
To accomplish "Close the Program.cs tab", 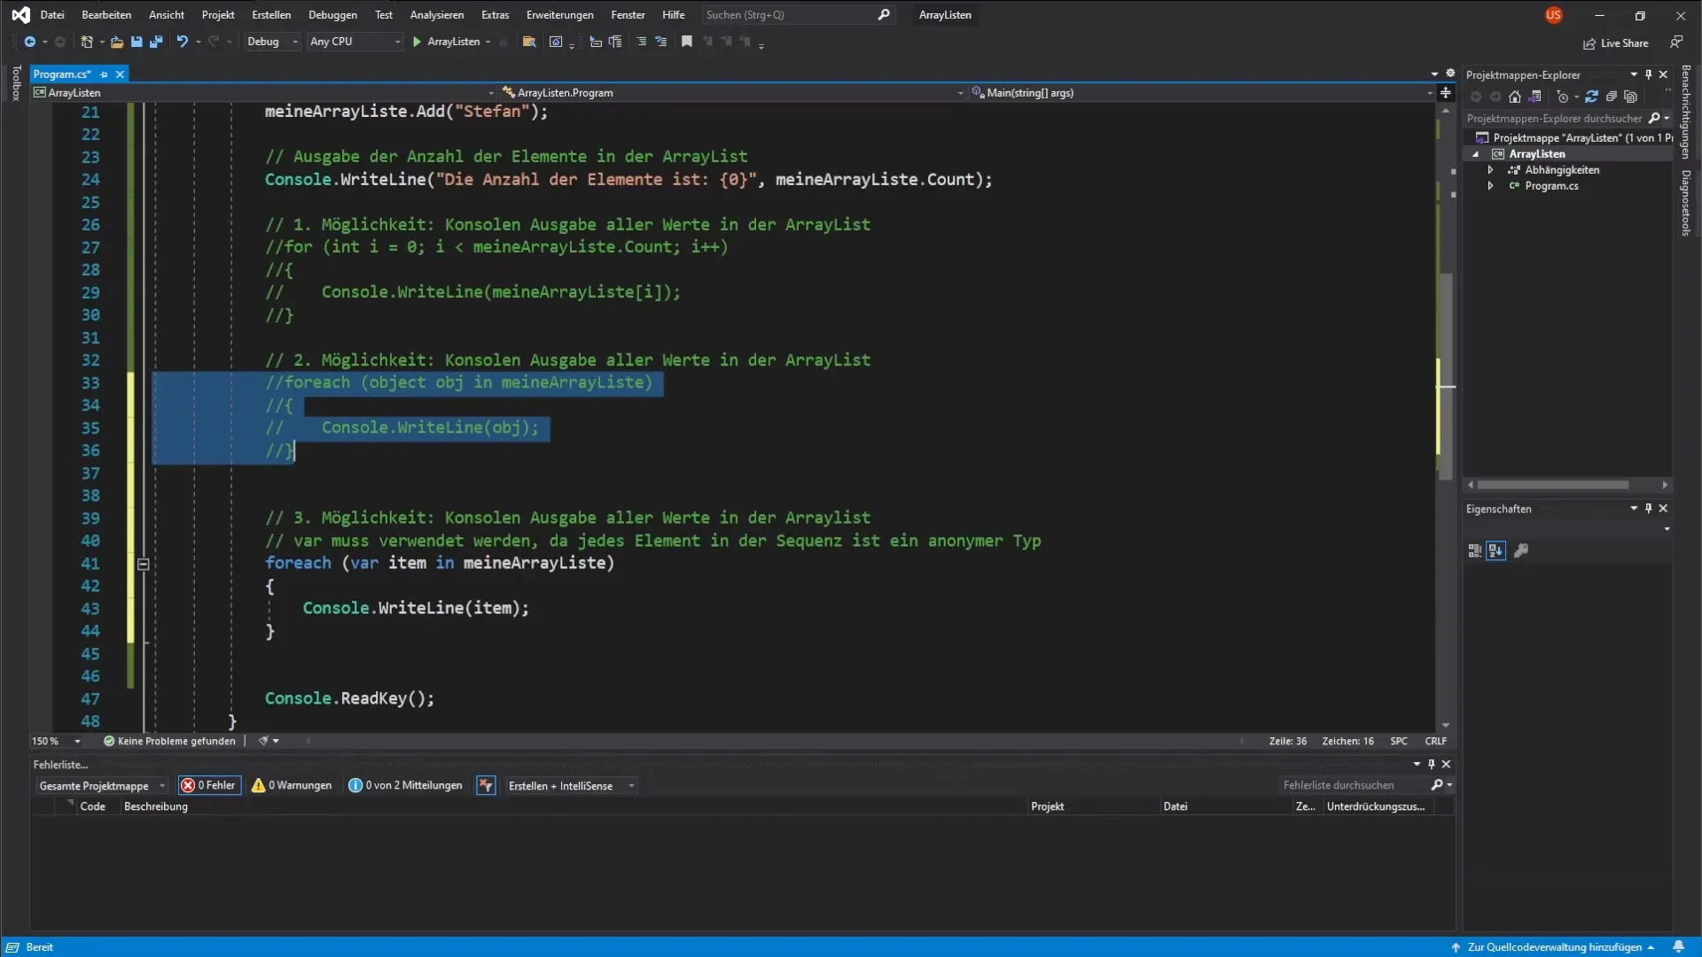I will [x=120, y=74].
